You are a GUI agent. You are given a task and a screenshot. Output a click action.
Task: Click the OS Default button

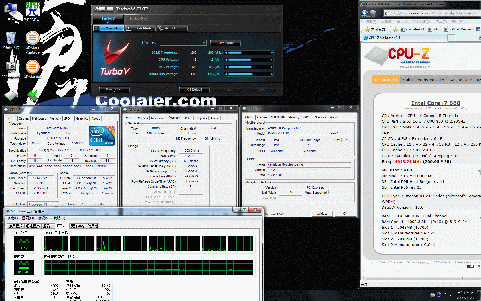(x=194, y=90)
